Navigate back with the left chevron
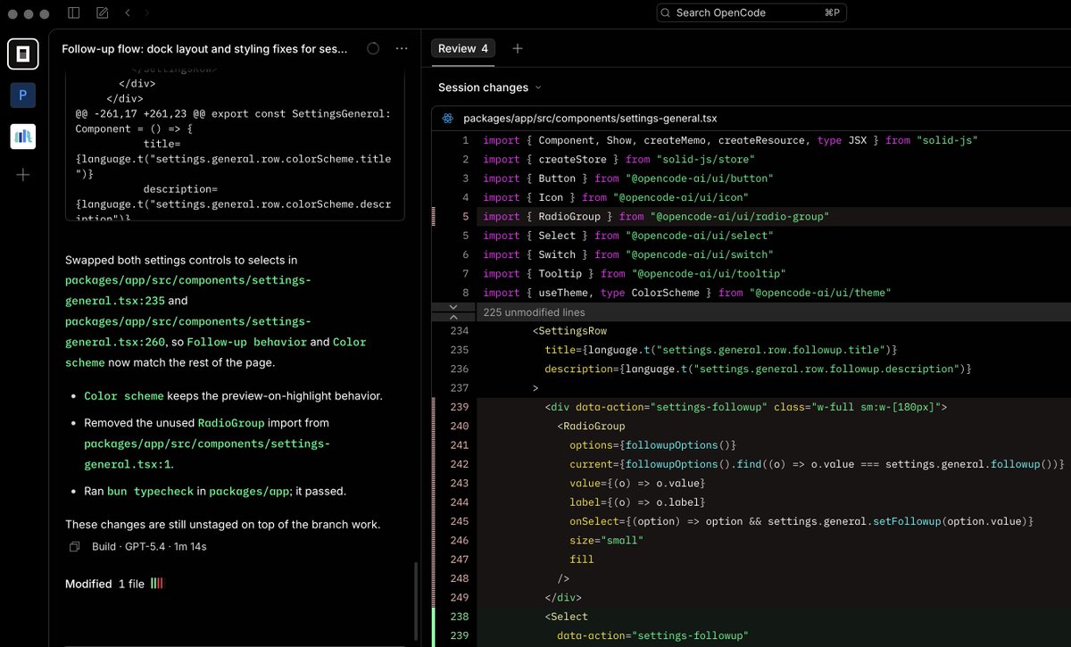Screen dimensions: 1071x647 (x=128, y=13)
